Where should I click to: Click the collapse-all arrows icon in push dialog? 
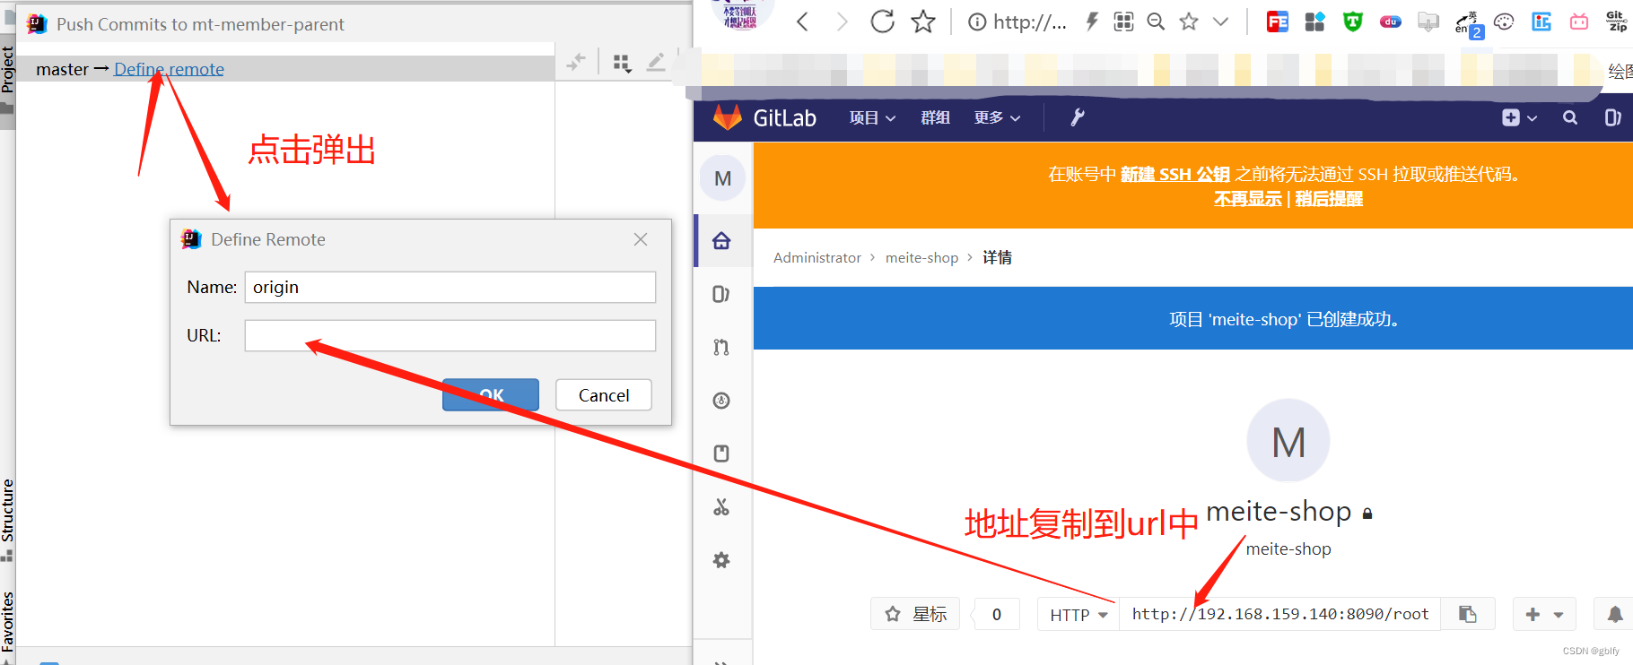(576, 62)
